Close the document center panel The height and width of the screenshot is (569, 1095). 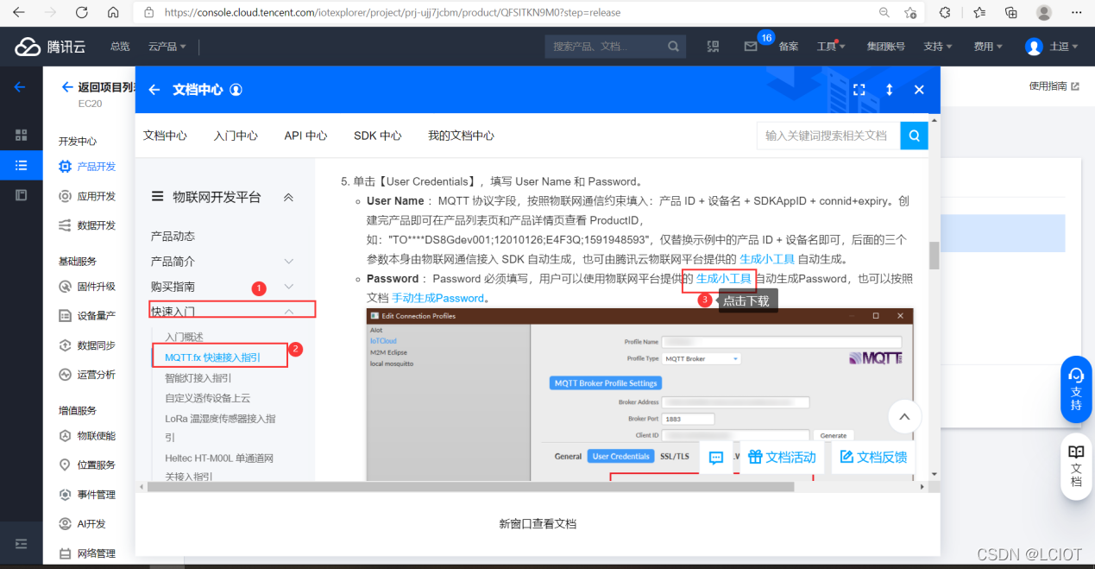[x=919, y=90]
